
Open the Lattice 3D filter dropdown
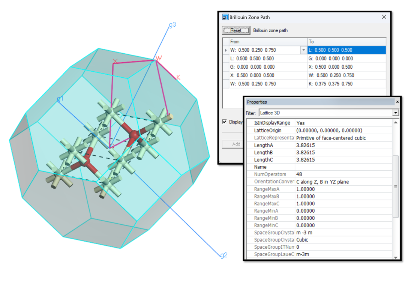point(396,113)
